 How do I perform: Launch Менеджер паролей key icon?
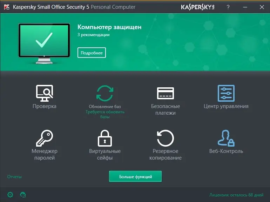coord(45,138)
